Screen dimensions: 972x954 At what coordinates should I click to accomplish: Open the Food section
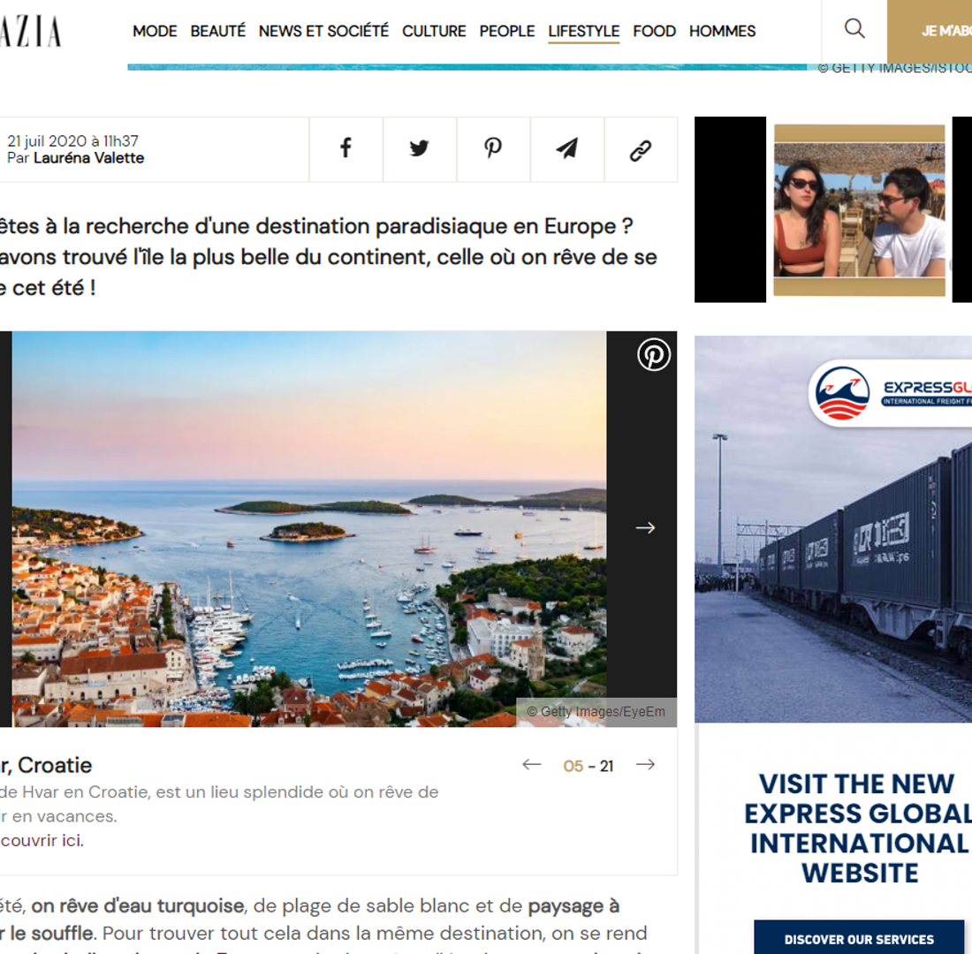(654, 31)
